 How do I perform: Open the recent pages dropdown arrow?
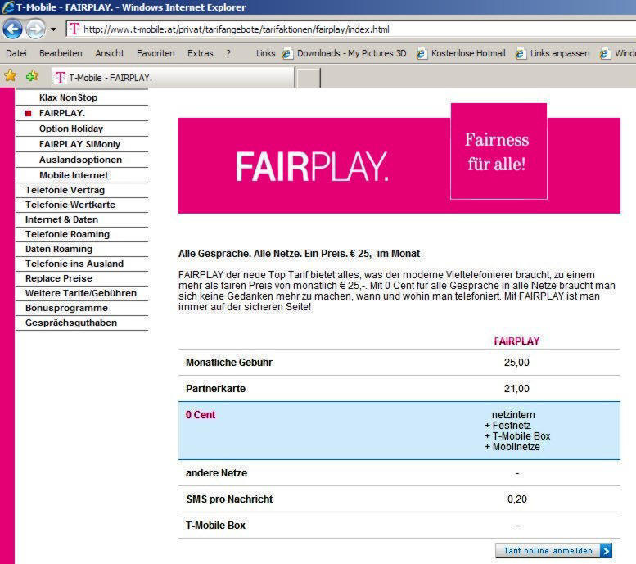coord(53,29)
